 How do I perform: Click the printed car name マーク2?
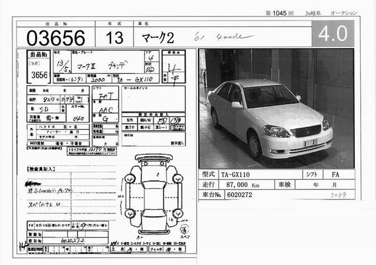(158, 38)
